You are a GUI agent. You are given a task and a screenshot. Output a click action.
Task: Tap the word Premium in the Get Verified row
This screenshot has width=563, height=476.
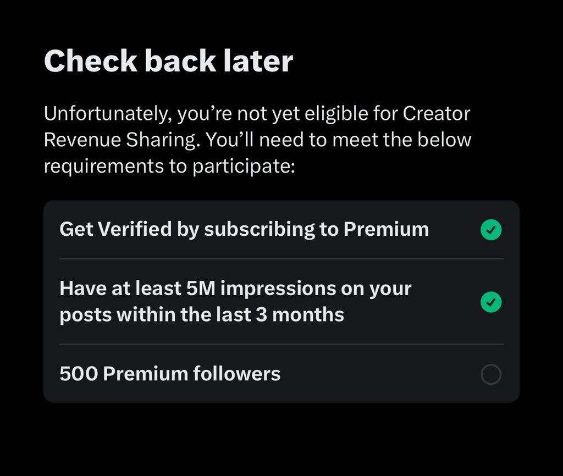[x=386, y=229]
